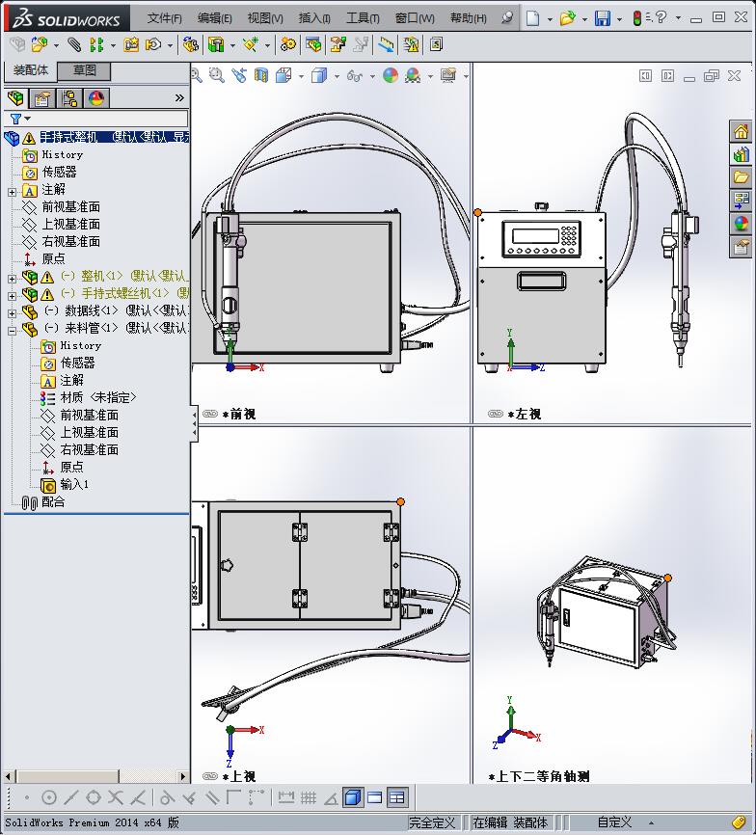756x835 pixels.
Task: Expand the 注解 node under the top assembly
Action: [x=12, y=192]
